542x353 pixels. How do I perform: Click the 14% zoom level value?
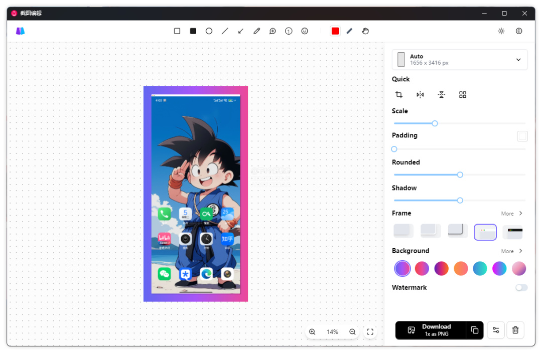tap(332, 331)
